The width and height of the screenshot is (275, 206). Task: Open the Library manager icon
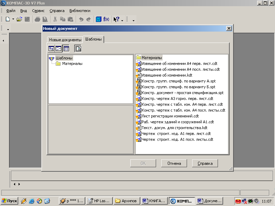pyautogui.click(x=98, y=19)
